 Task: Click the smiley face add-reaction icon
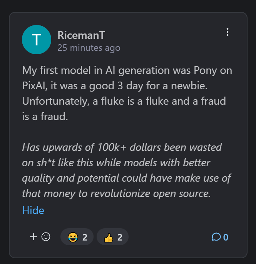46,237
